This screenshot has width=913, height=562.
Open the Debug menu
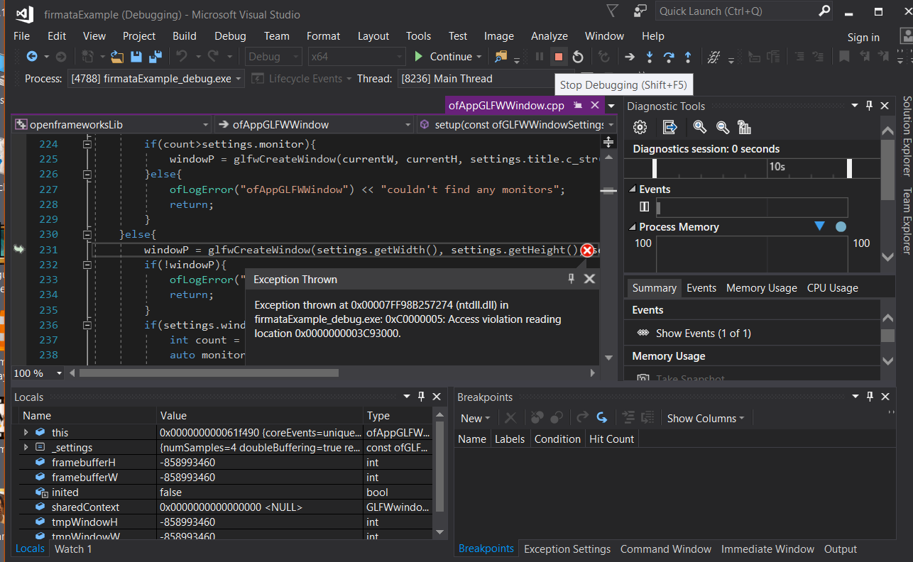tap(230, 36)
